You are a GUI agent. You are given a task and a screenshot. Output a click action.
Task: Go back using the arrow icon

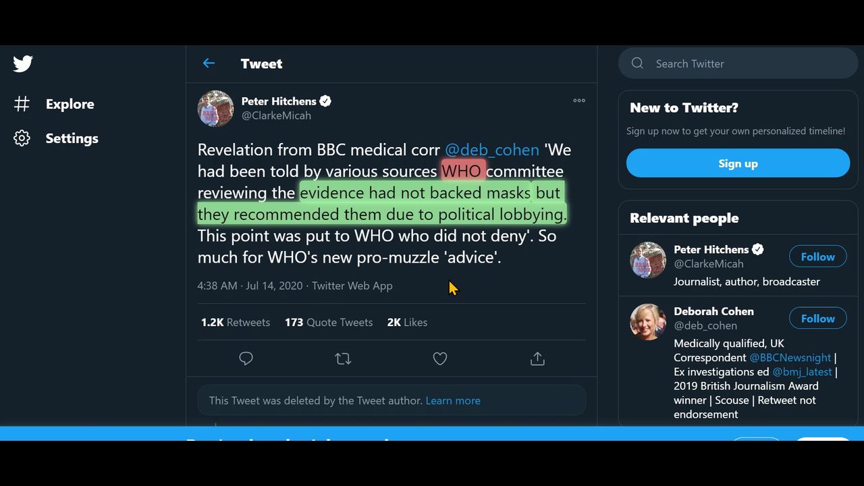point(209,63)
